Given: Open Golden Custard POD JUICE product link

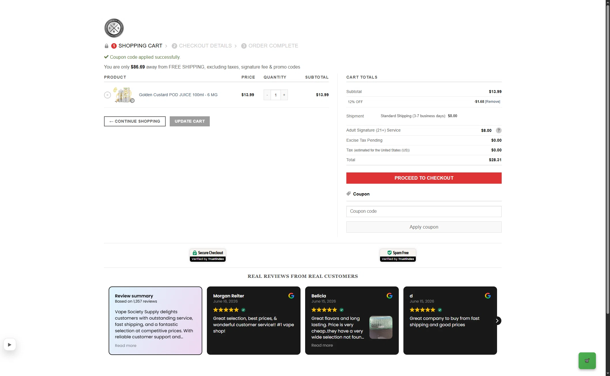Looking at the screenshot, I should [178, 95].
